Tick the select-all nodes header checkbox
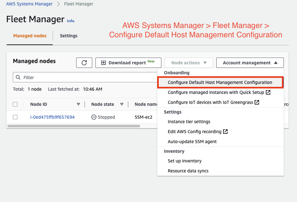This screenshot has width=297, height=202. [x=15, y=104]
